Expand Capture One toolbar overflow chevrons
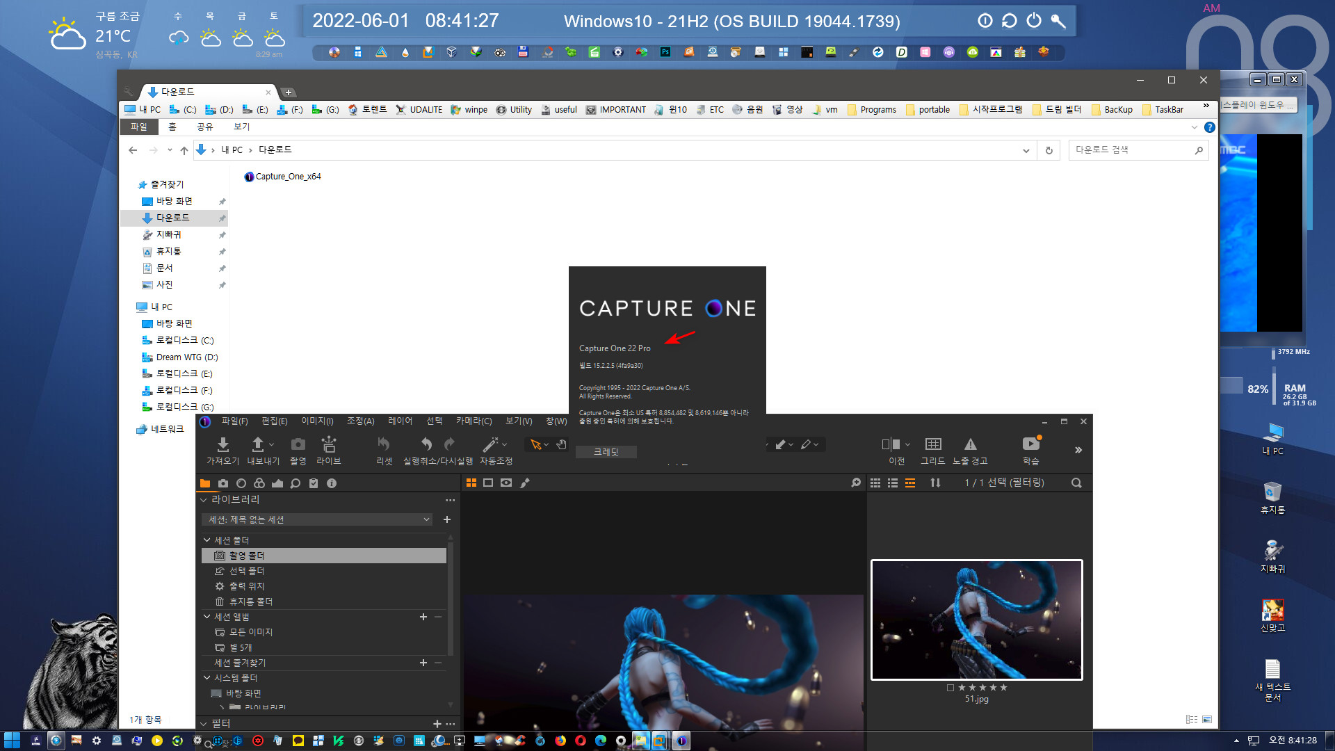This screenshot has width=1335, height=751. [1078, 450]
